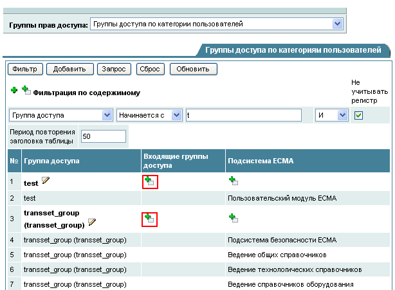Click the Не учитывать регистр label
This screenshot has width=395, height=290.
point(369,91)
